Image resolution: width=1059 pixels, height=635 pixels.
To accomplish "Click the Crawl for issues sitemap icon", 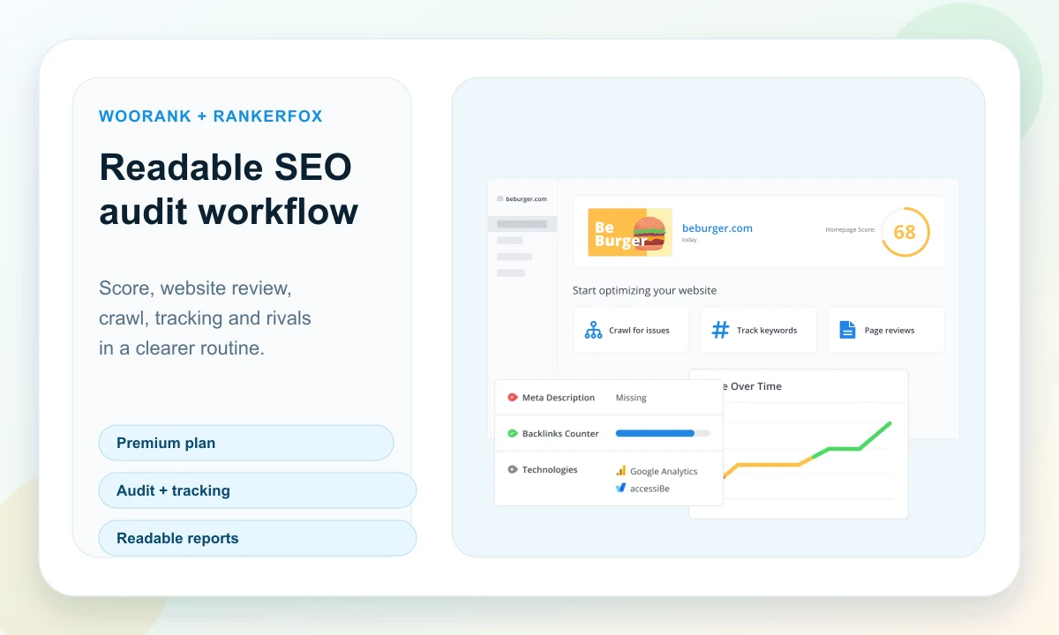I will click(x=593, y=330).
